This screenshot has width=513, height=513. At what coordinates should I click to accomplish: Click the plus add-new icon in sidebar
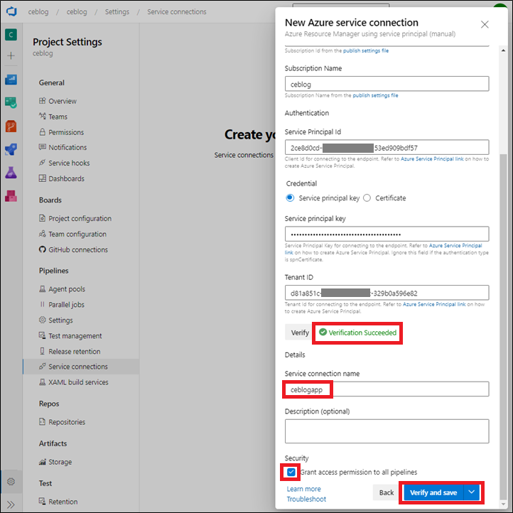(11, 55)
